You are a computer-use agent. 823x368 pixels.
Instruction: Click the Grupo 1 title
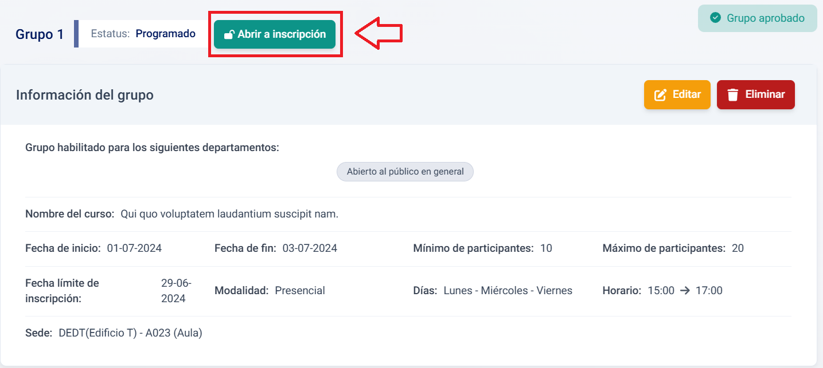[40, 34]
